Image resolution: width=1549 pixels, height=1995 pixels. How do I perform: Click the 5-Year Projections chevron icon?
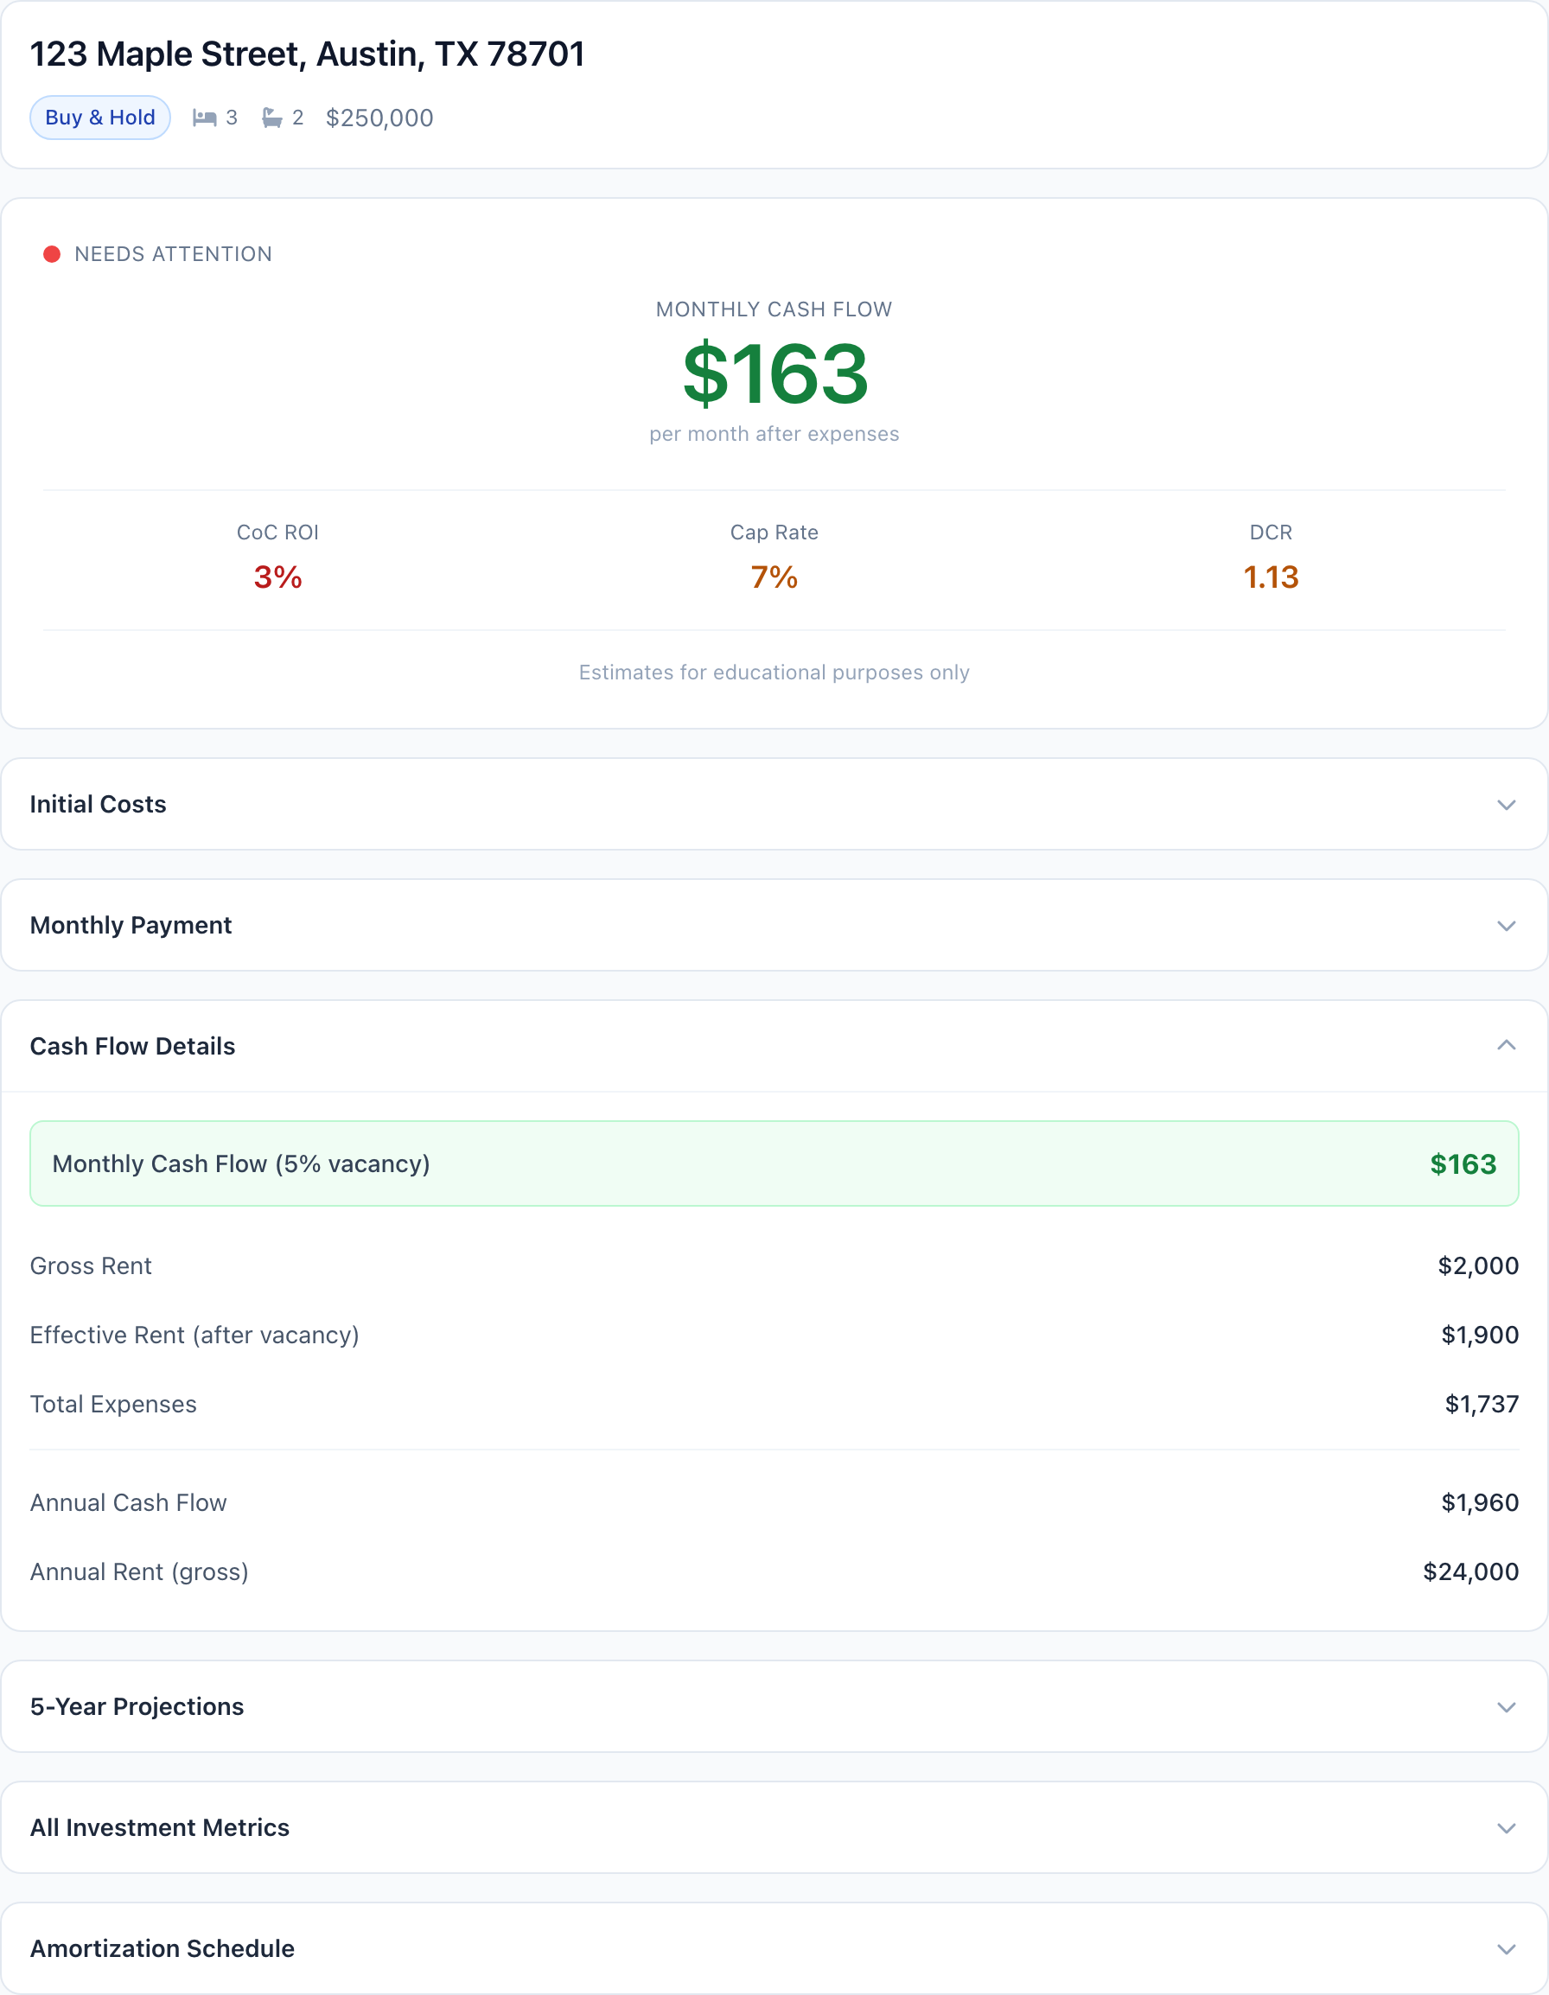pyautogui.click(x=1506, y=1707)
